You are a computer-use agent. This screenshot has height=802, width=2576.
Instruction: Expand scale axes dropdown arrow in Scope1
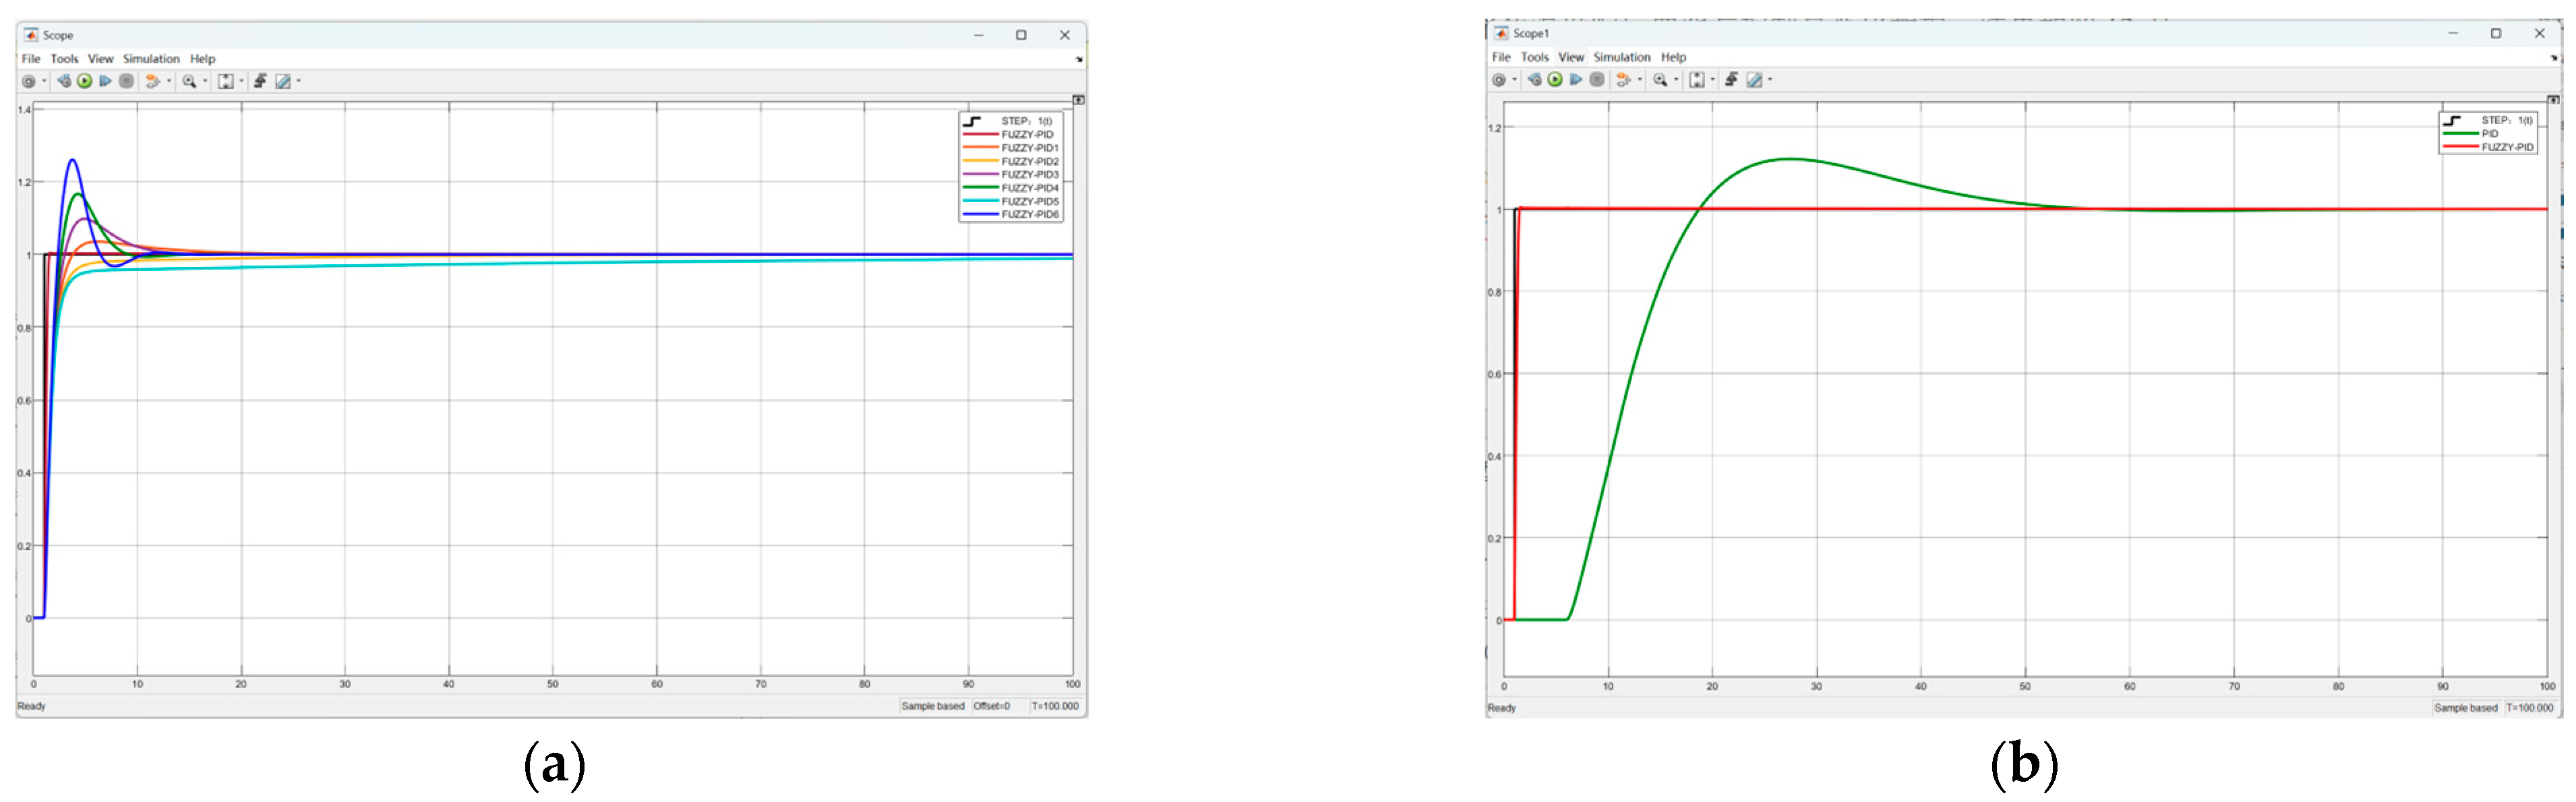tap(1713, 79)
